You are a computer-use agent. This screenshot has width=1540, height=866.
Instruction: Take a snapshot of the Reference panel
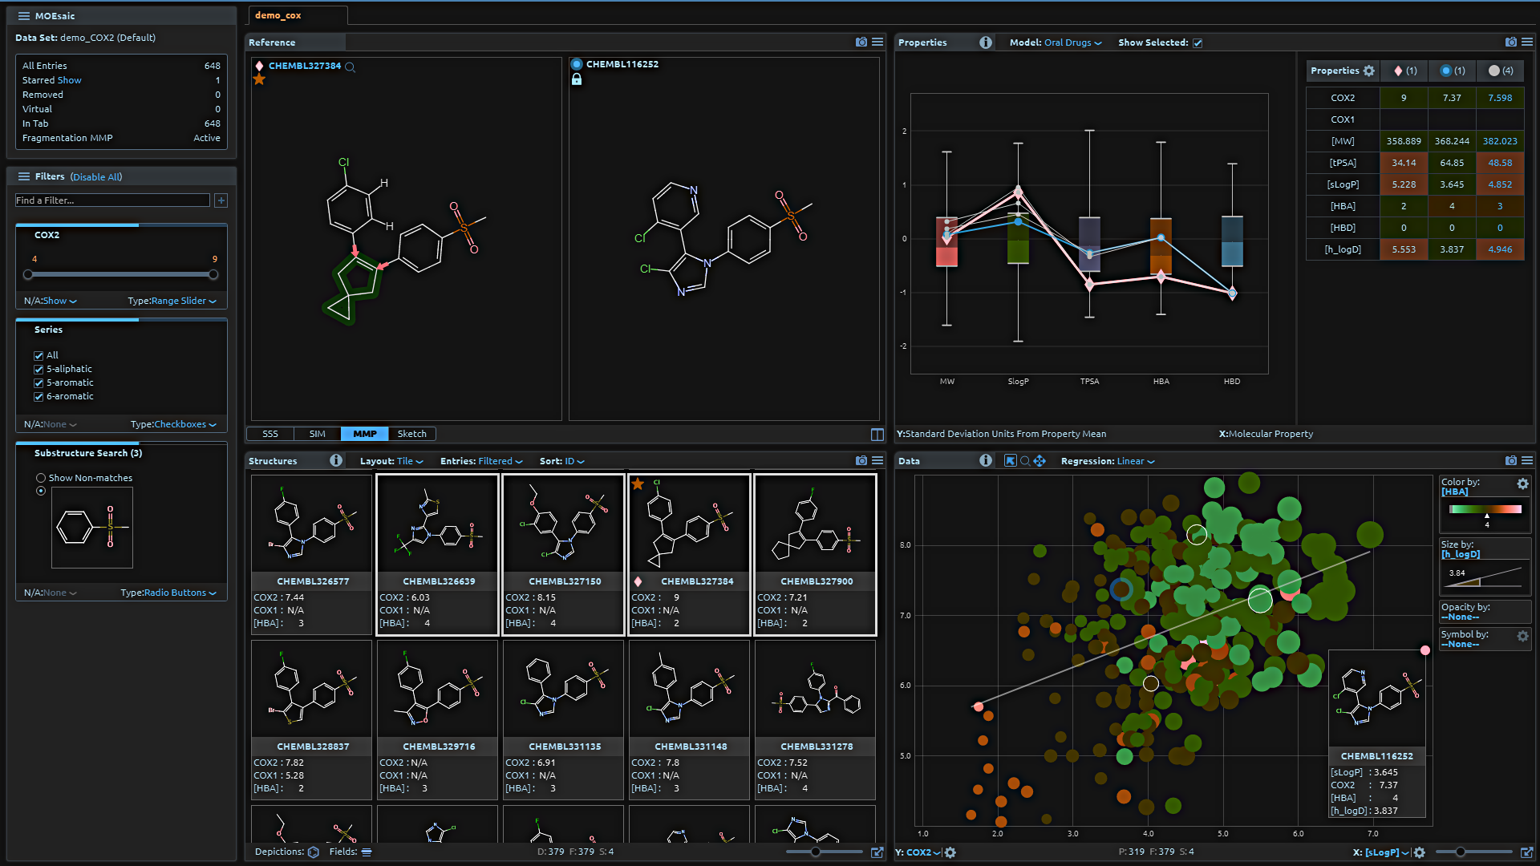(x=861, y=42)
